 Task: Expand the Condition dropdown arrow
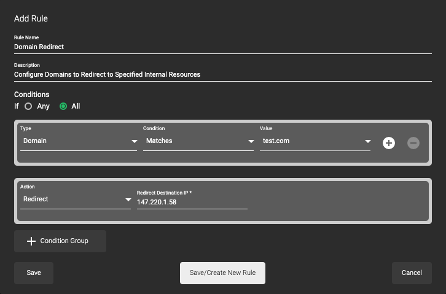pos(251,142)
